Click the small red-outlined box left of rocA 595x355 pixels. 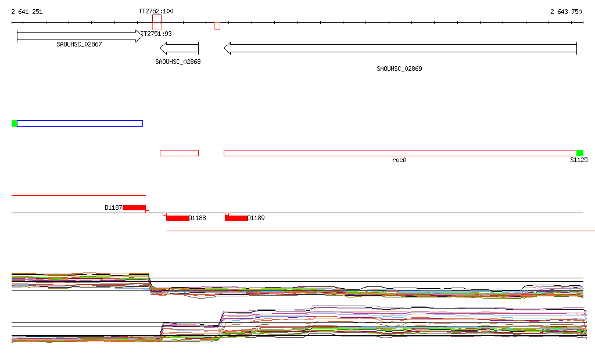click(x=179, y=153)
